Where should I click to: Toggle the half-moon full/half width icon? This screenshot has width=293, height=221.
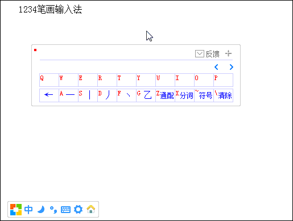[41, 210]
